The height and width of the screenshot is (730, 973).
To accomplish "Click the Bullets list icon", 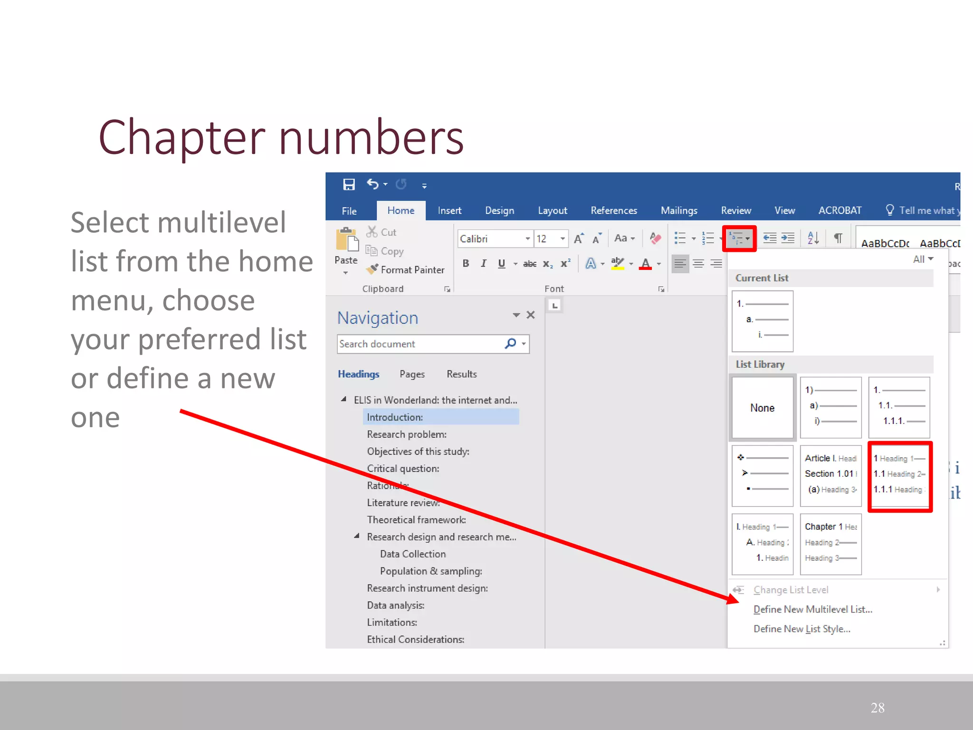I will point(680,238).
